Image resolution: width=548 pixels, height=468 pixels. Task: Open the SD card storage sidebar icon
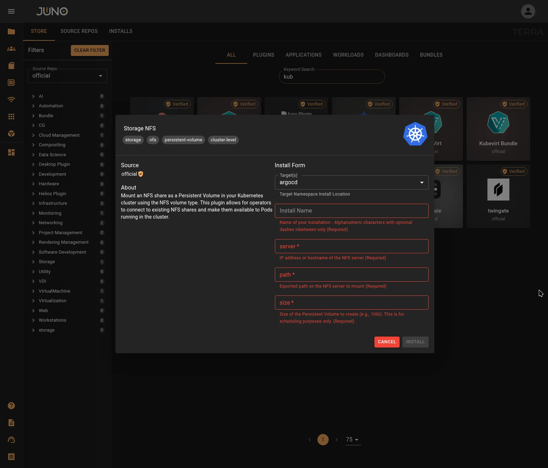coord(11,66)
